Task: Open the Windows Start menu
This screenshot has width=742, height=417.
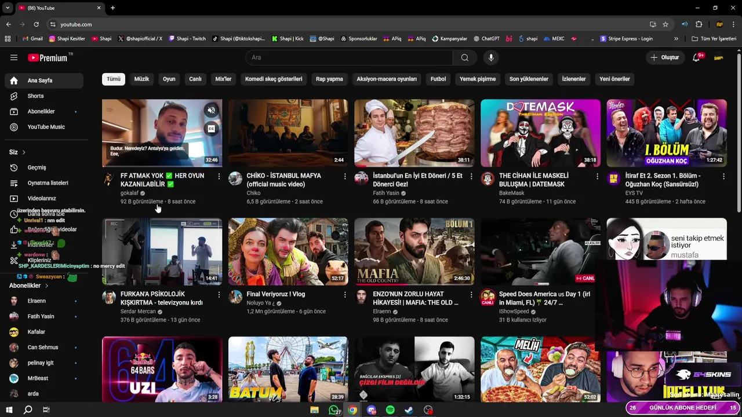Action: [8, 410]
